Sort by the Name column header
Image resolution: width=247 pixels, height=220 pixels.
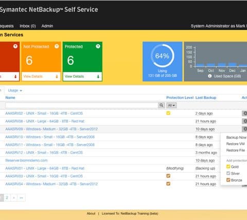(10, 98)
